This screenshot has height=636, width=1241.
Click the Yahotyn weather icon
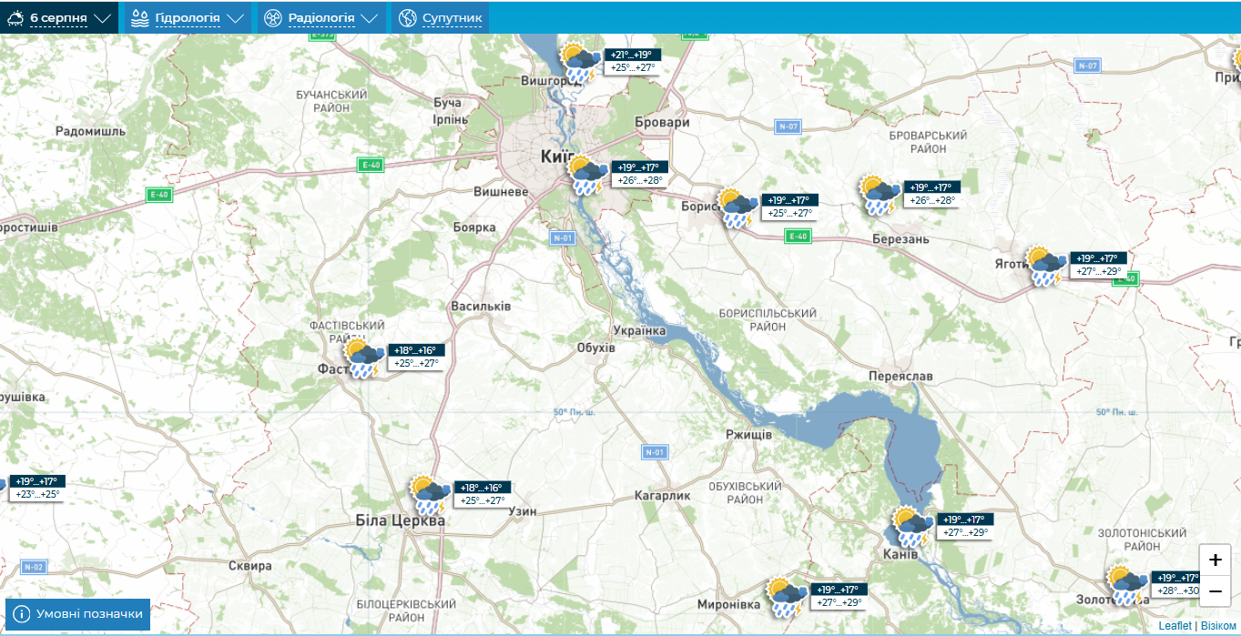pyautogui.click(x=1043, y=267)
